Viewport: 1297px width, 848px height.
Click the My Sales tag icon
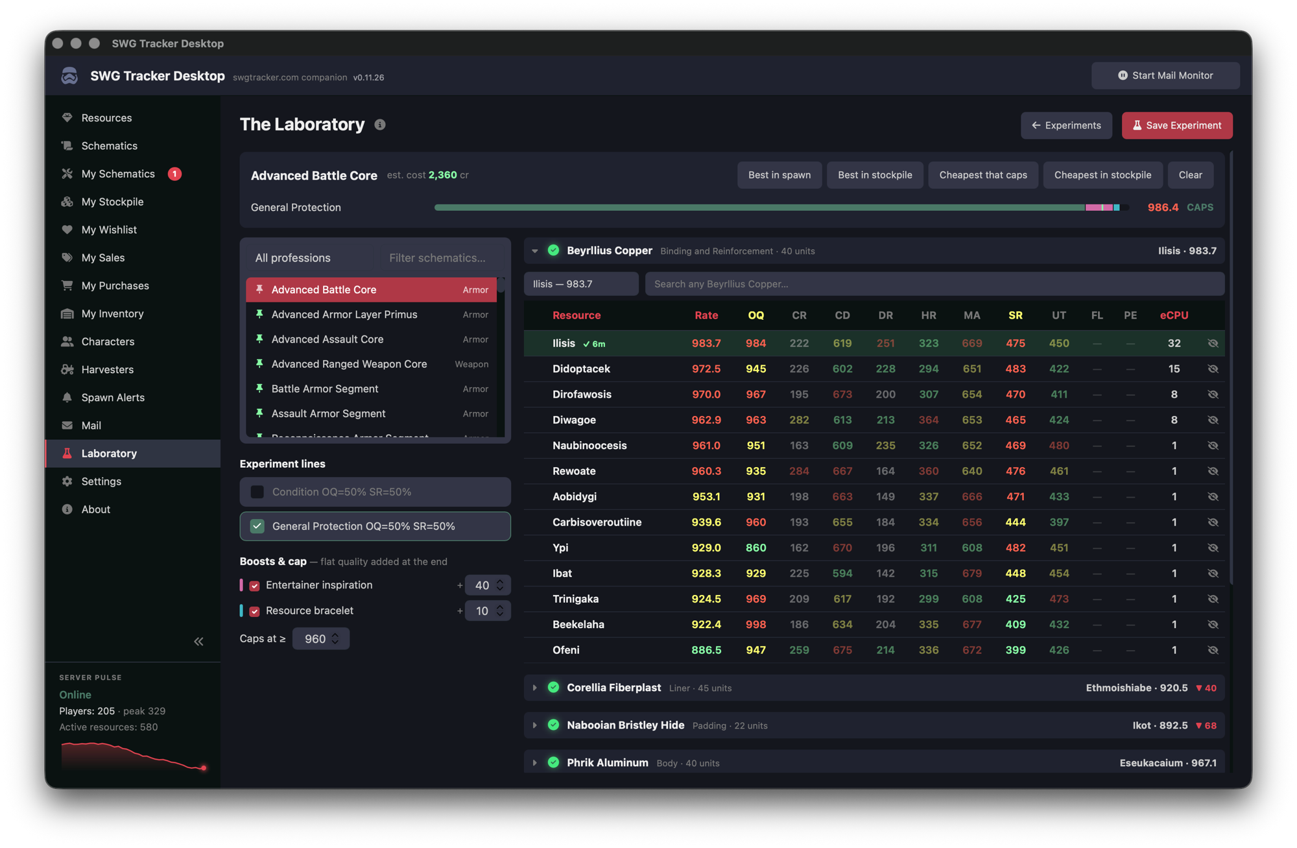pyautogui.click(x=67, y=258)
